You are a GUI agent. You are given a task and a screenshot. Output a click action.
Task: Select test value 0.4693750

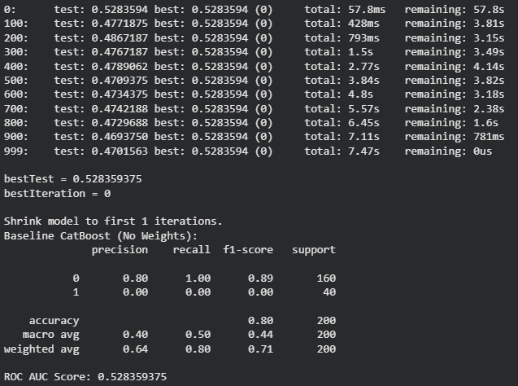coord(120,137)
